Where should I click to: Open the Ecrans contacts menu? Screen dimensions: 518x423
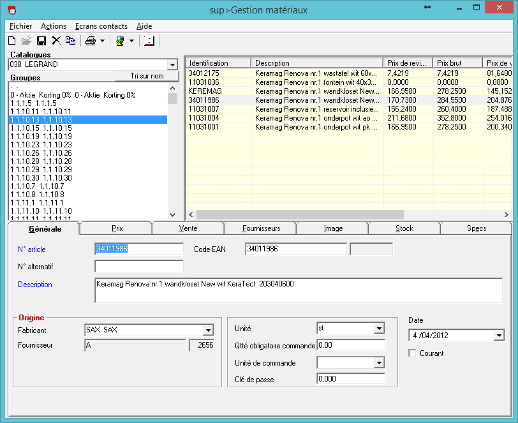coord(101,26)
